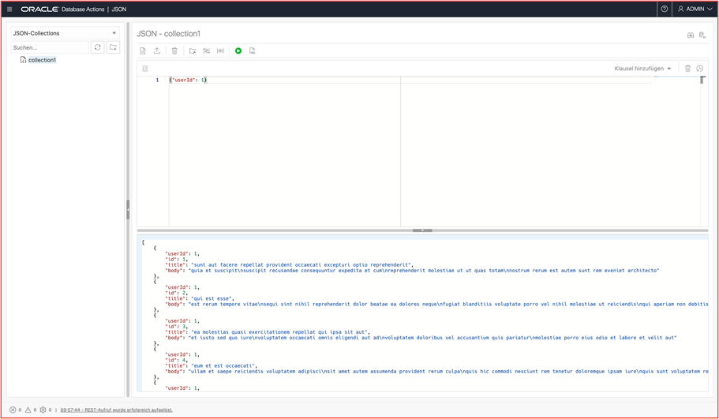The image size is (719, 419).
Task: Click the upload documents icon
Action: pos(157,51)
